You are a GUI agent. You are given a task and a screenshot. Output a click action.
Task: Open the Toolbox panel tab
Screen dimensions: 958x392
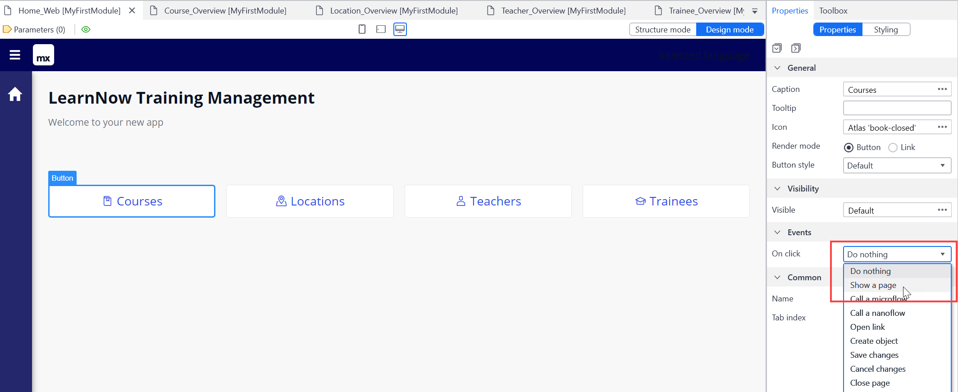[x=833, y=10]
